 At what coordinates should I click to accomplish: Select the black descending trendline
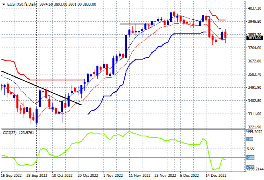[41, 88]
